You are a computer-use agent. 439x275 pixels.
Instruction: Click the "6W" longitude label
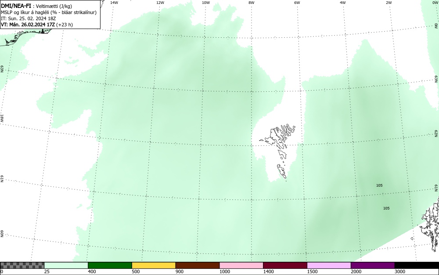tap(297, 3)
